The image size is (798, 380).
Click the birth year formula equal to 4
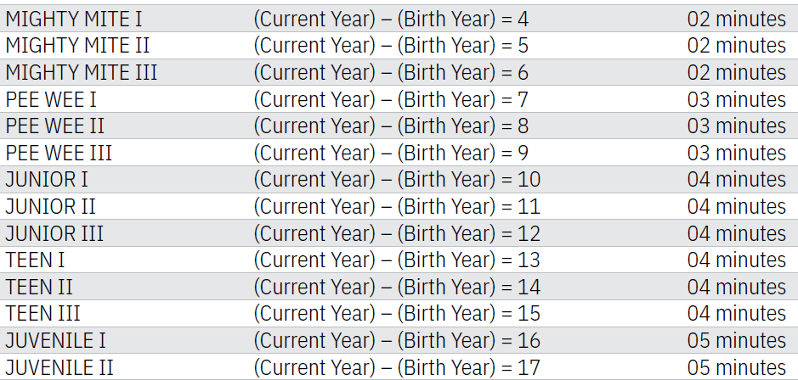click(x=391, y=20)
